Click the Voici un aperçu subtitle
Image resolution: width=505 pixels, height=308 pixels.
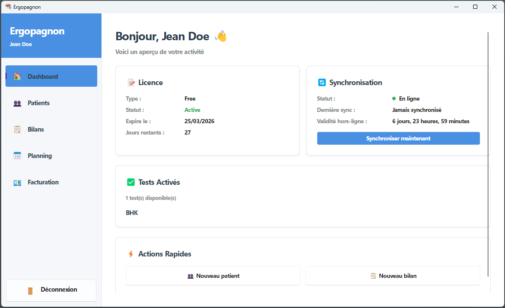[160, 52]
